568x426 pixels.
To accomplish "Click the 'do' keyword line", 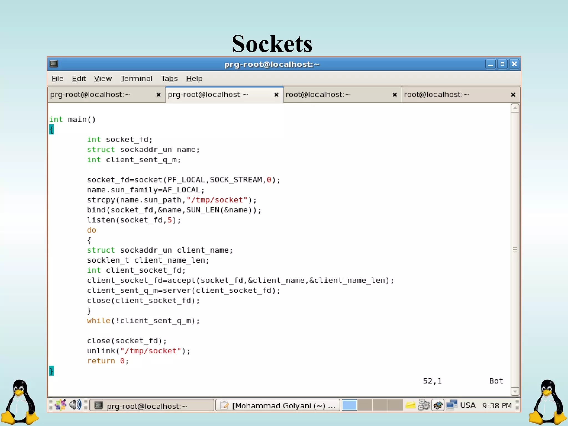I will (92, 230).
